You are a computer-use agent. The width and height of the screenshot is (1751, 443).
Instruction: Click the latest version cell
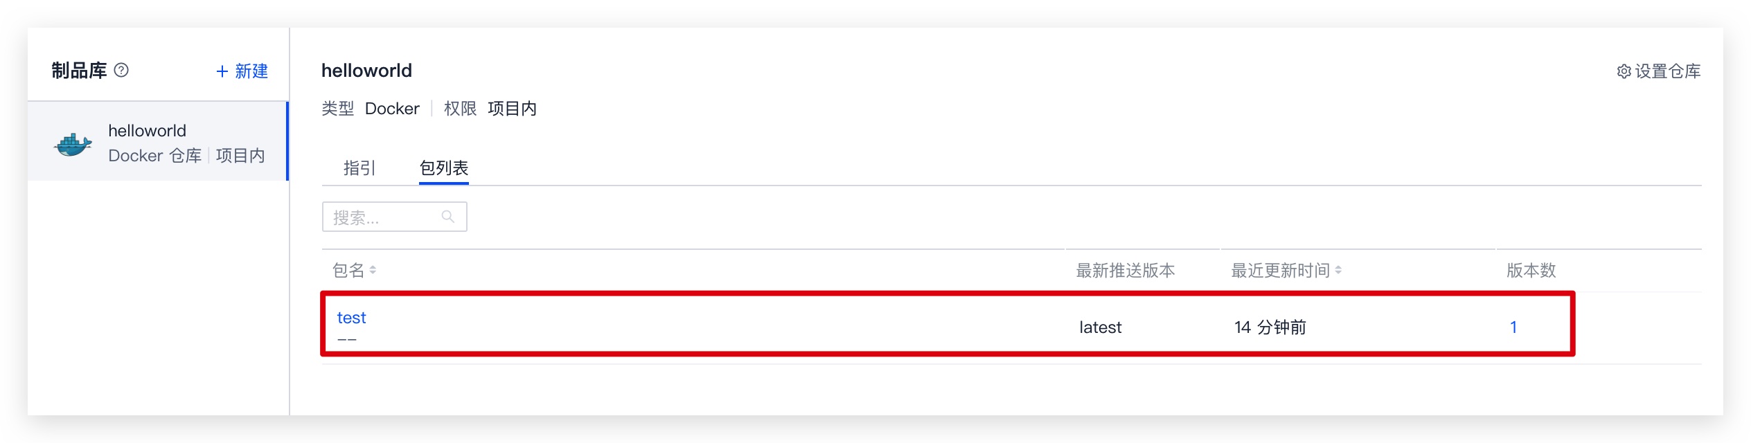pos(1100,327)
